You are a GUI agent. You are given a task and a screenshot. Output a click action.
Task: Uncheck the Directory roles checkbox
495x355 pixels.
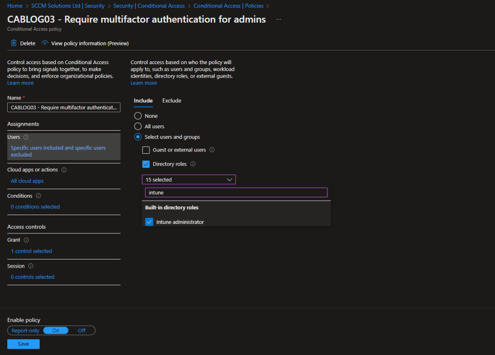click(146, 164)
